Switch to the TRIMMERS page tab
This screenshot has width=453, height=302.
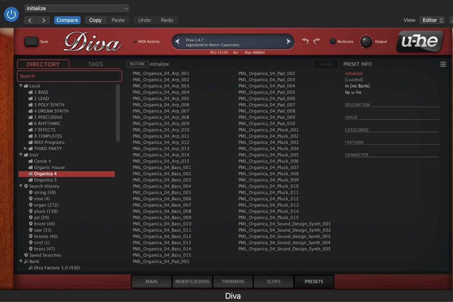coord(233,282)
